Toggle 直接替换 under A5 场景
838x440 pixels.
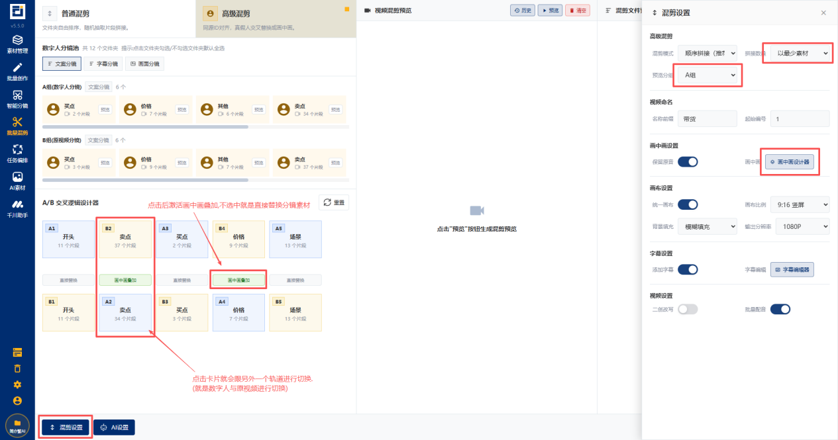click(295, 280)
